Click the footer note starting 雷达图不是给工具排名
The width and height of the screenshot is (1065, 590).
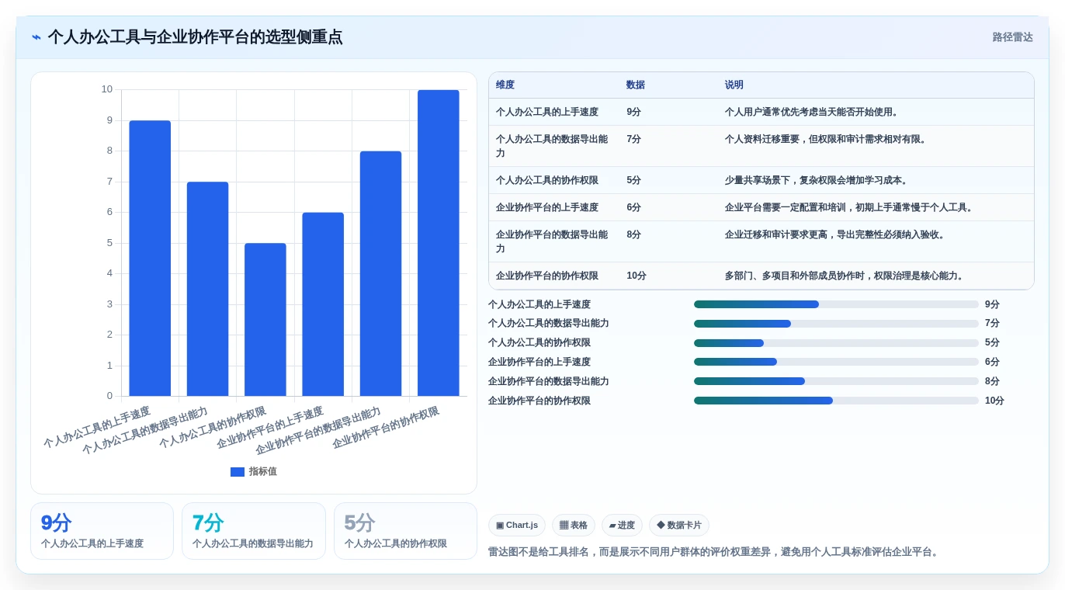point(715,552)
